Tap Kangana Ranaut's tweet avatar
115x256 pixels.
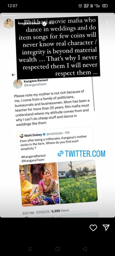click(18, 84)
